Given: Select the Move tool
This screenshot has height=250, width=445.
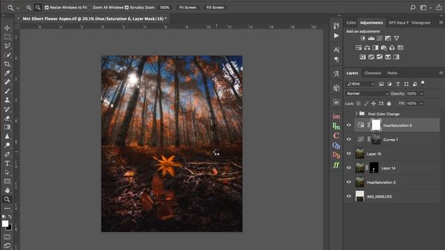Looking at the screenshot, I should tap(7, 28).
